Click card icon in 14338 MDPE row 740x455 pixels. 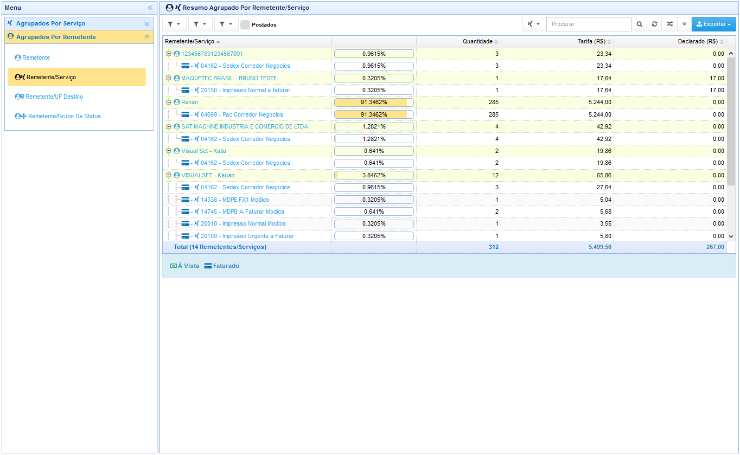coord(185,200)
